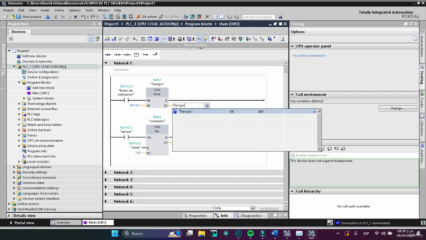The height and width of the screenshot is (240, 426).
Task: Click the ET operand input field with Tiempo
Action: coord(188,105)
